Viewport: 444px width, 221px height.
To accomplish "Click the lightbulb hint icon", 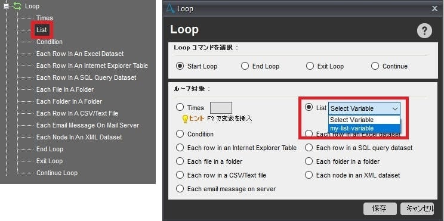I will pyautogui.click(x=185, y=119).
